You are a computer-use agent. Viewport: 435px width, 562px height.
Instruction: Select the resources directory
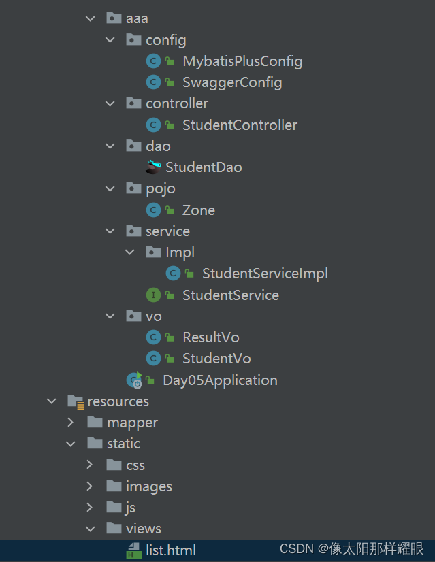click(118, 401)
